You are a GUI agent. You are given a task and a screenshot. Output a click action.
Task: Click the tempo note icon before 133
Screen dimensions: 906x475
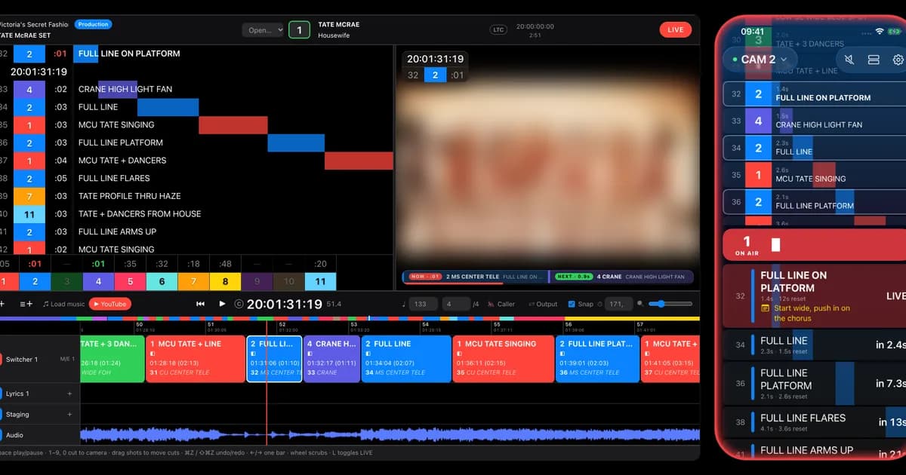pos(404,304)
